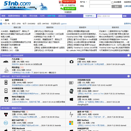The height and width of the screenshot is (131, 131).
Task: Open the quick navigation dropdown
Action: click(90, 16)
